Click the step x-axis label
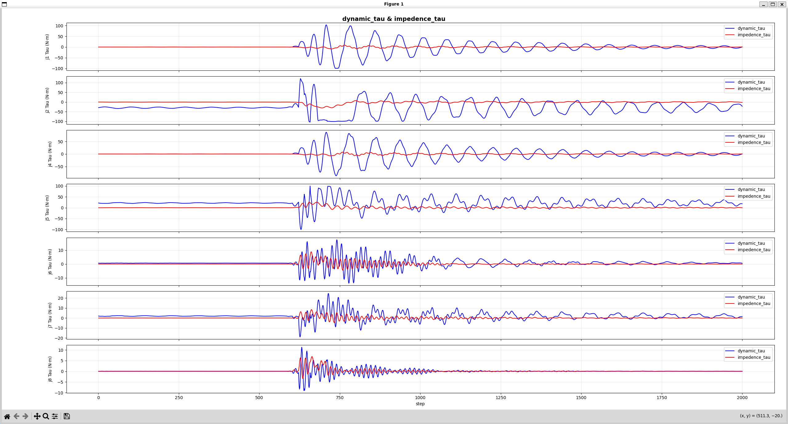The image size is (788, 424). (x=420, y=404)
